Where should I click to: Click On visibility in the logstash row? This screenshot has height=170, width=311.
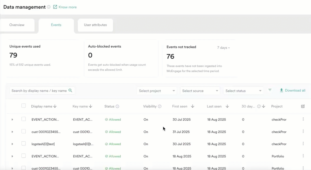tap(146, 144)
